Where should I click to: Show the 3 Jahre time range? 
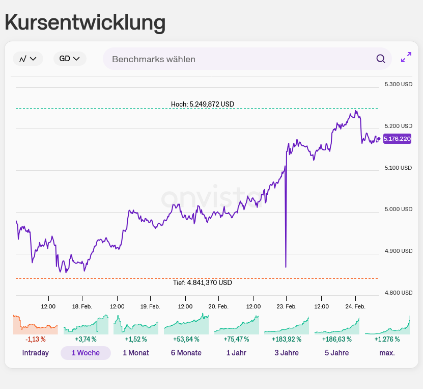287,353
